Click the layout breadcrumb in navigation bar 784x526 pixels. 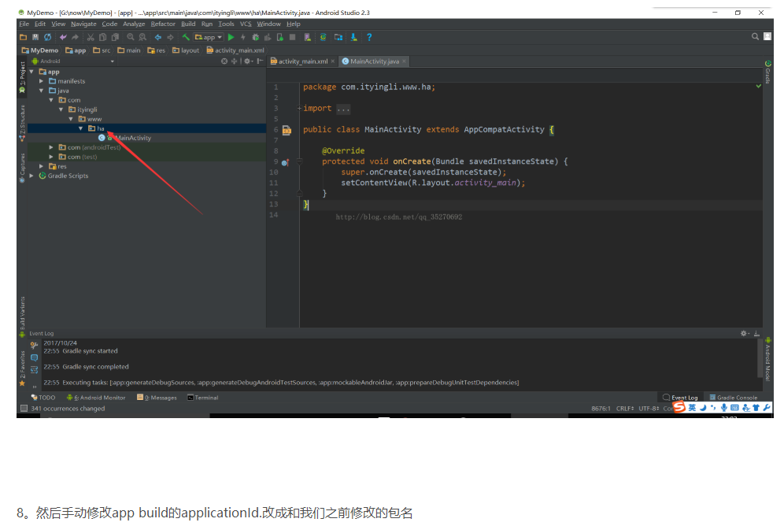[186, 50]
